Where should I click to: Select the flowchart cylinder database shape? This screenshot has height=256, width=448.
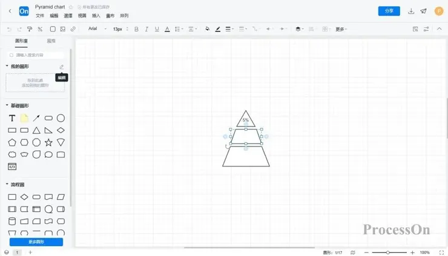point(12,221)
